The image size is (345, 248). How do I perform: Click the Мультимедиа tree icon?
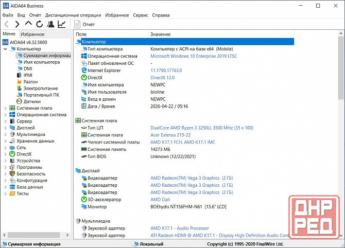coord(12,134)
